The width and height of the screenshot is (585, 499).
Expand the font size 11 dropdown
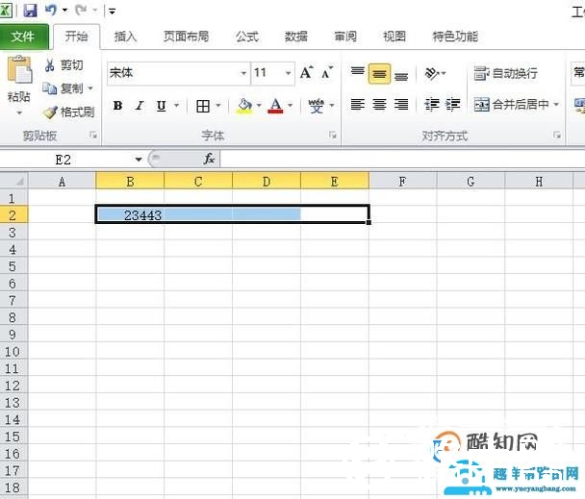(x=288, y=73)
